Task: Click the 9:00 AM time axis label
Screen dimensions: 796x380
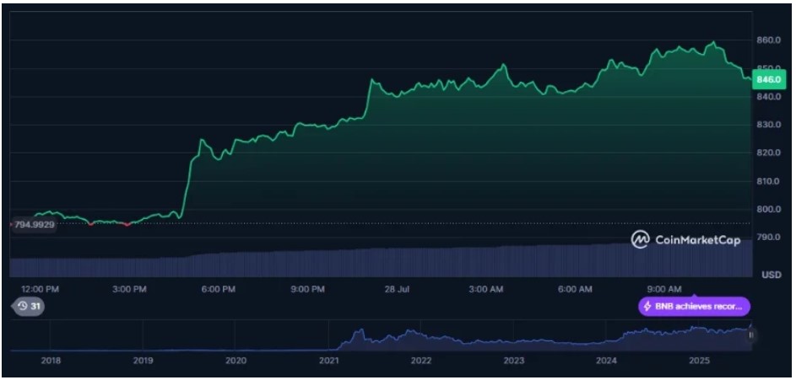Action: pyautogui.click(x=663, y=289)
